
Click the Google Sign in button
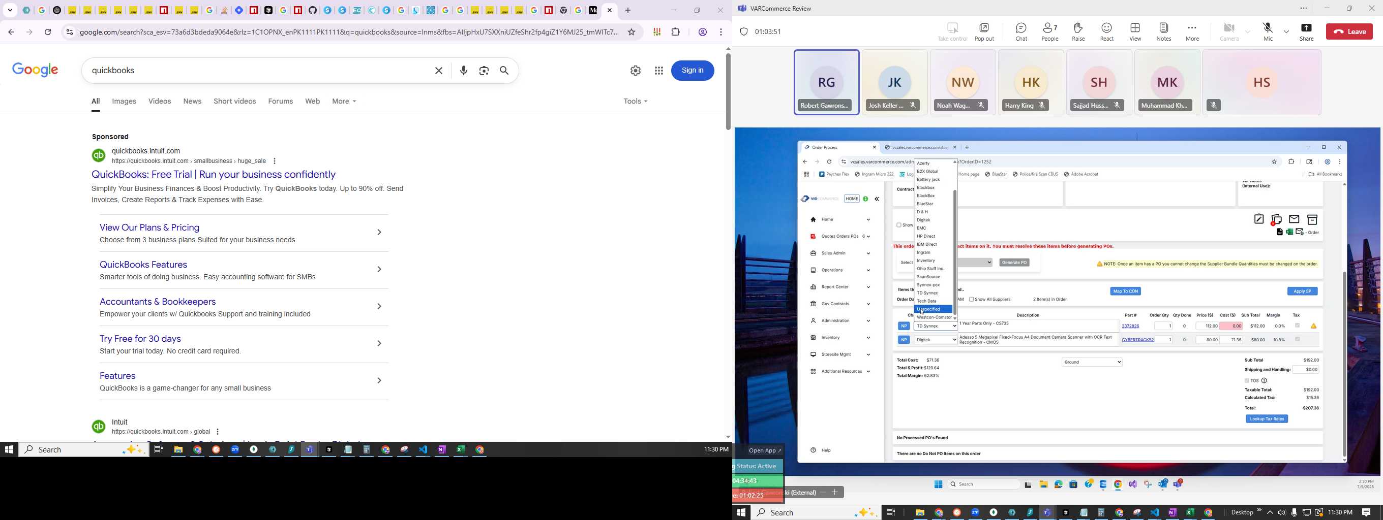pos(693,71)
